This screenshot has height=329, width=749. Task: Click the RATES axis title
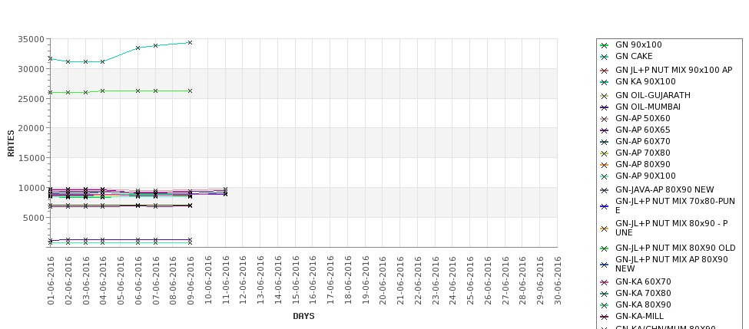pos(11,143)
